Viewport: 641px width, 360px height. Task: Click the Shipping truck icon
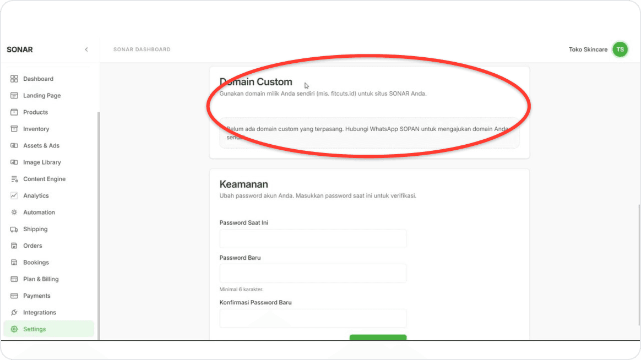[x=14, y=229]
